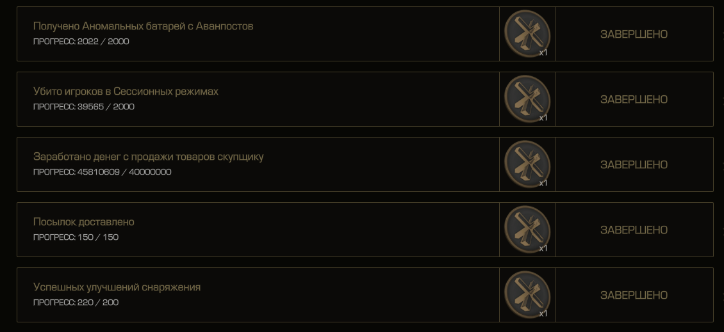
Task: Click reward coin icon for Успешных улучшений снаряжения
Action: [x=527, y=294]
